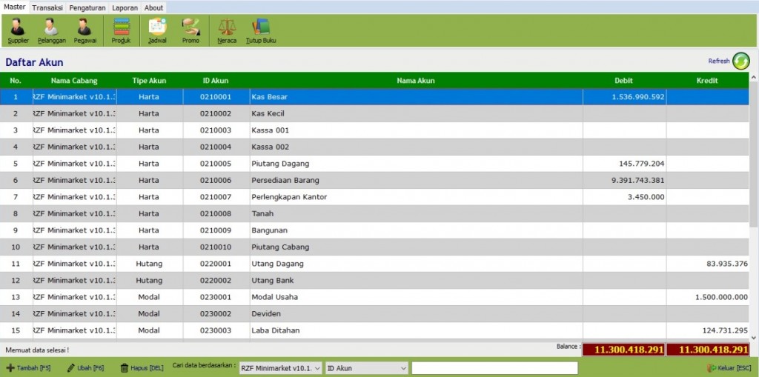Screen dimensions: 759x377
Task: Select the Kas Besar row
Action: pos(374,97)
